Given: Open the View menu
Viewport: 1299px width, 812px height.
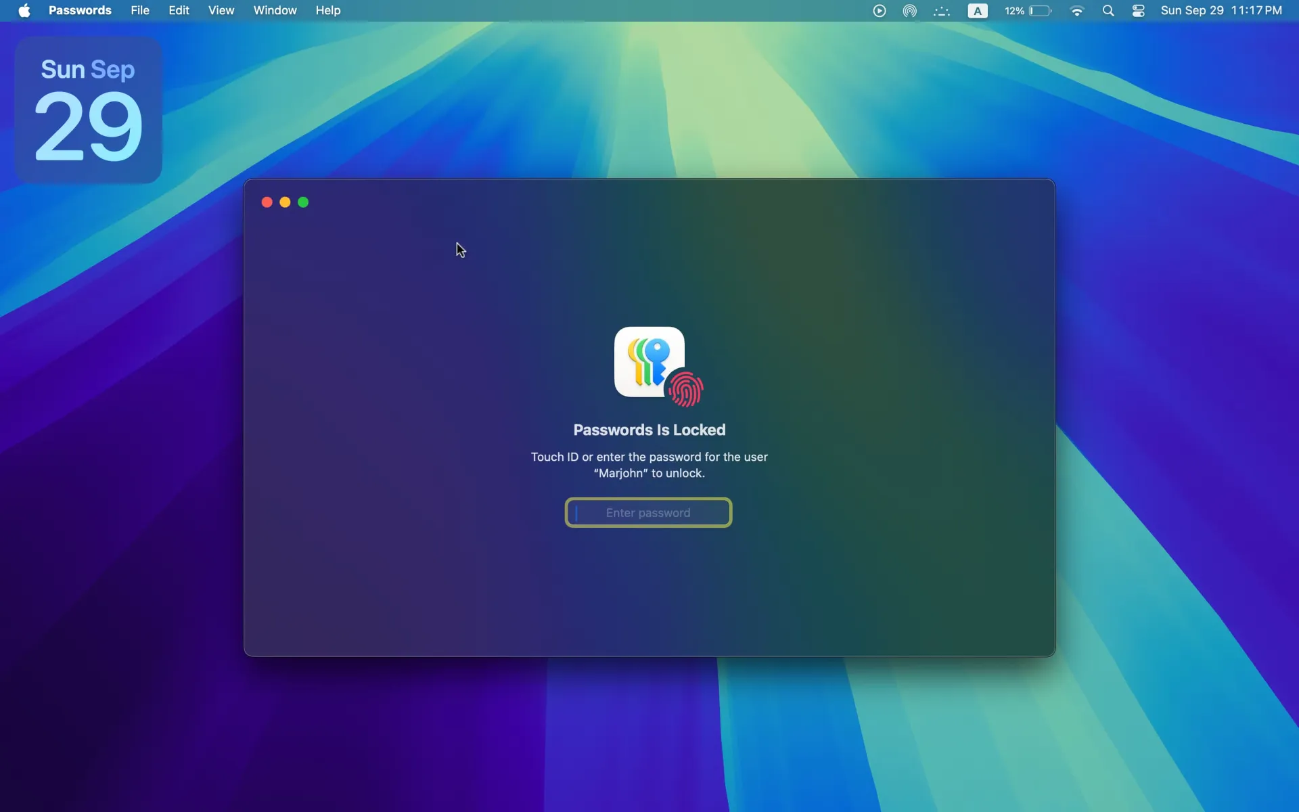Looking at the screenshot, I should pos(221,11).
